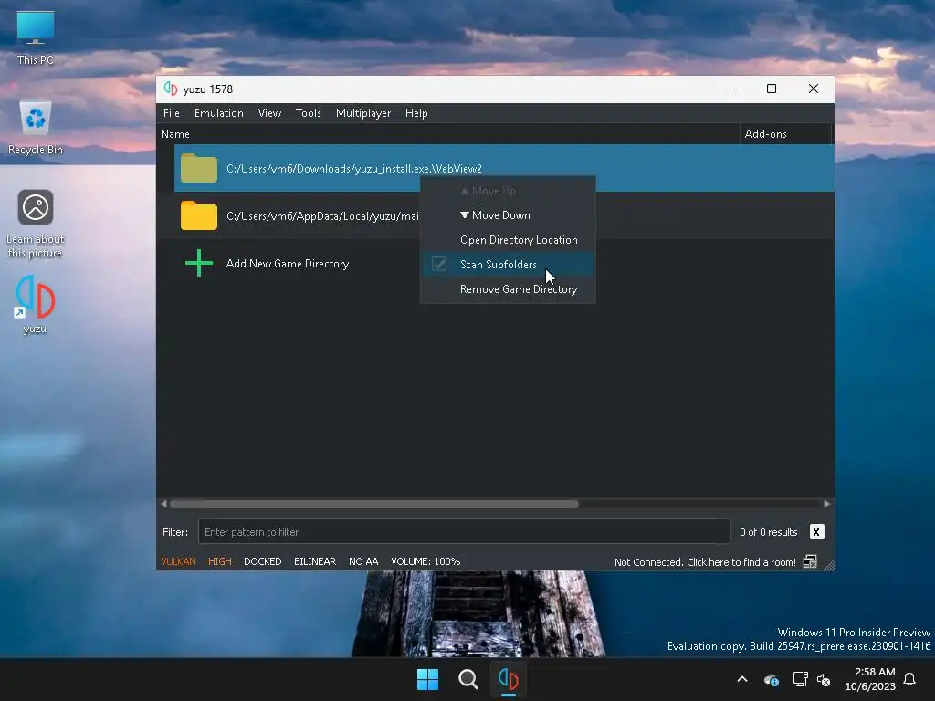Toggle the NO AA anti-aliasing button

point(363,561)
